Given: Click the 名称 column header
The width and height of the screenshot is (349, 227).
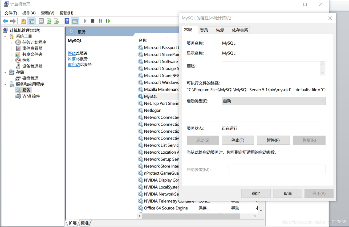Looking at the screenshot, I should [x=143, y=40].
